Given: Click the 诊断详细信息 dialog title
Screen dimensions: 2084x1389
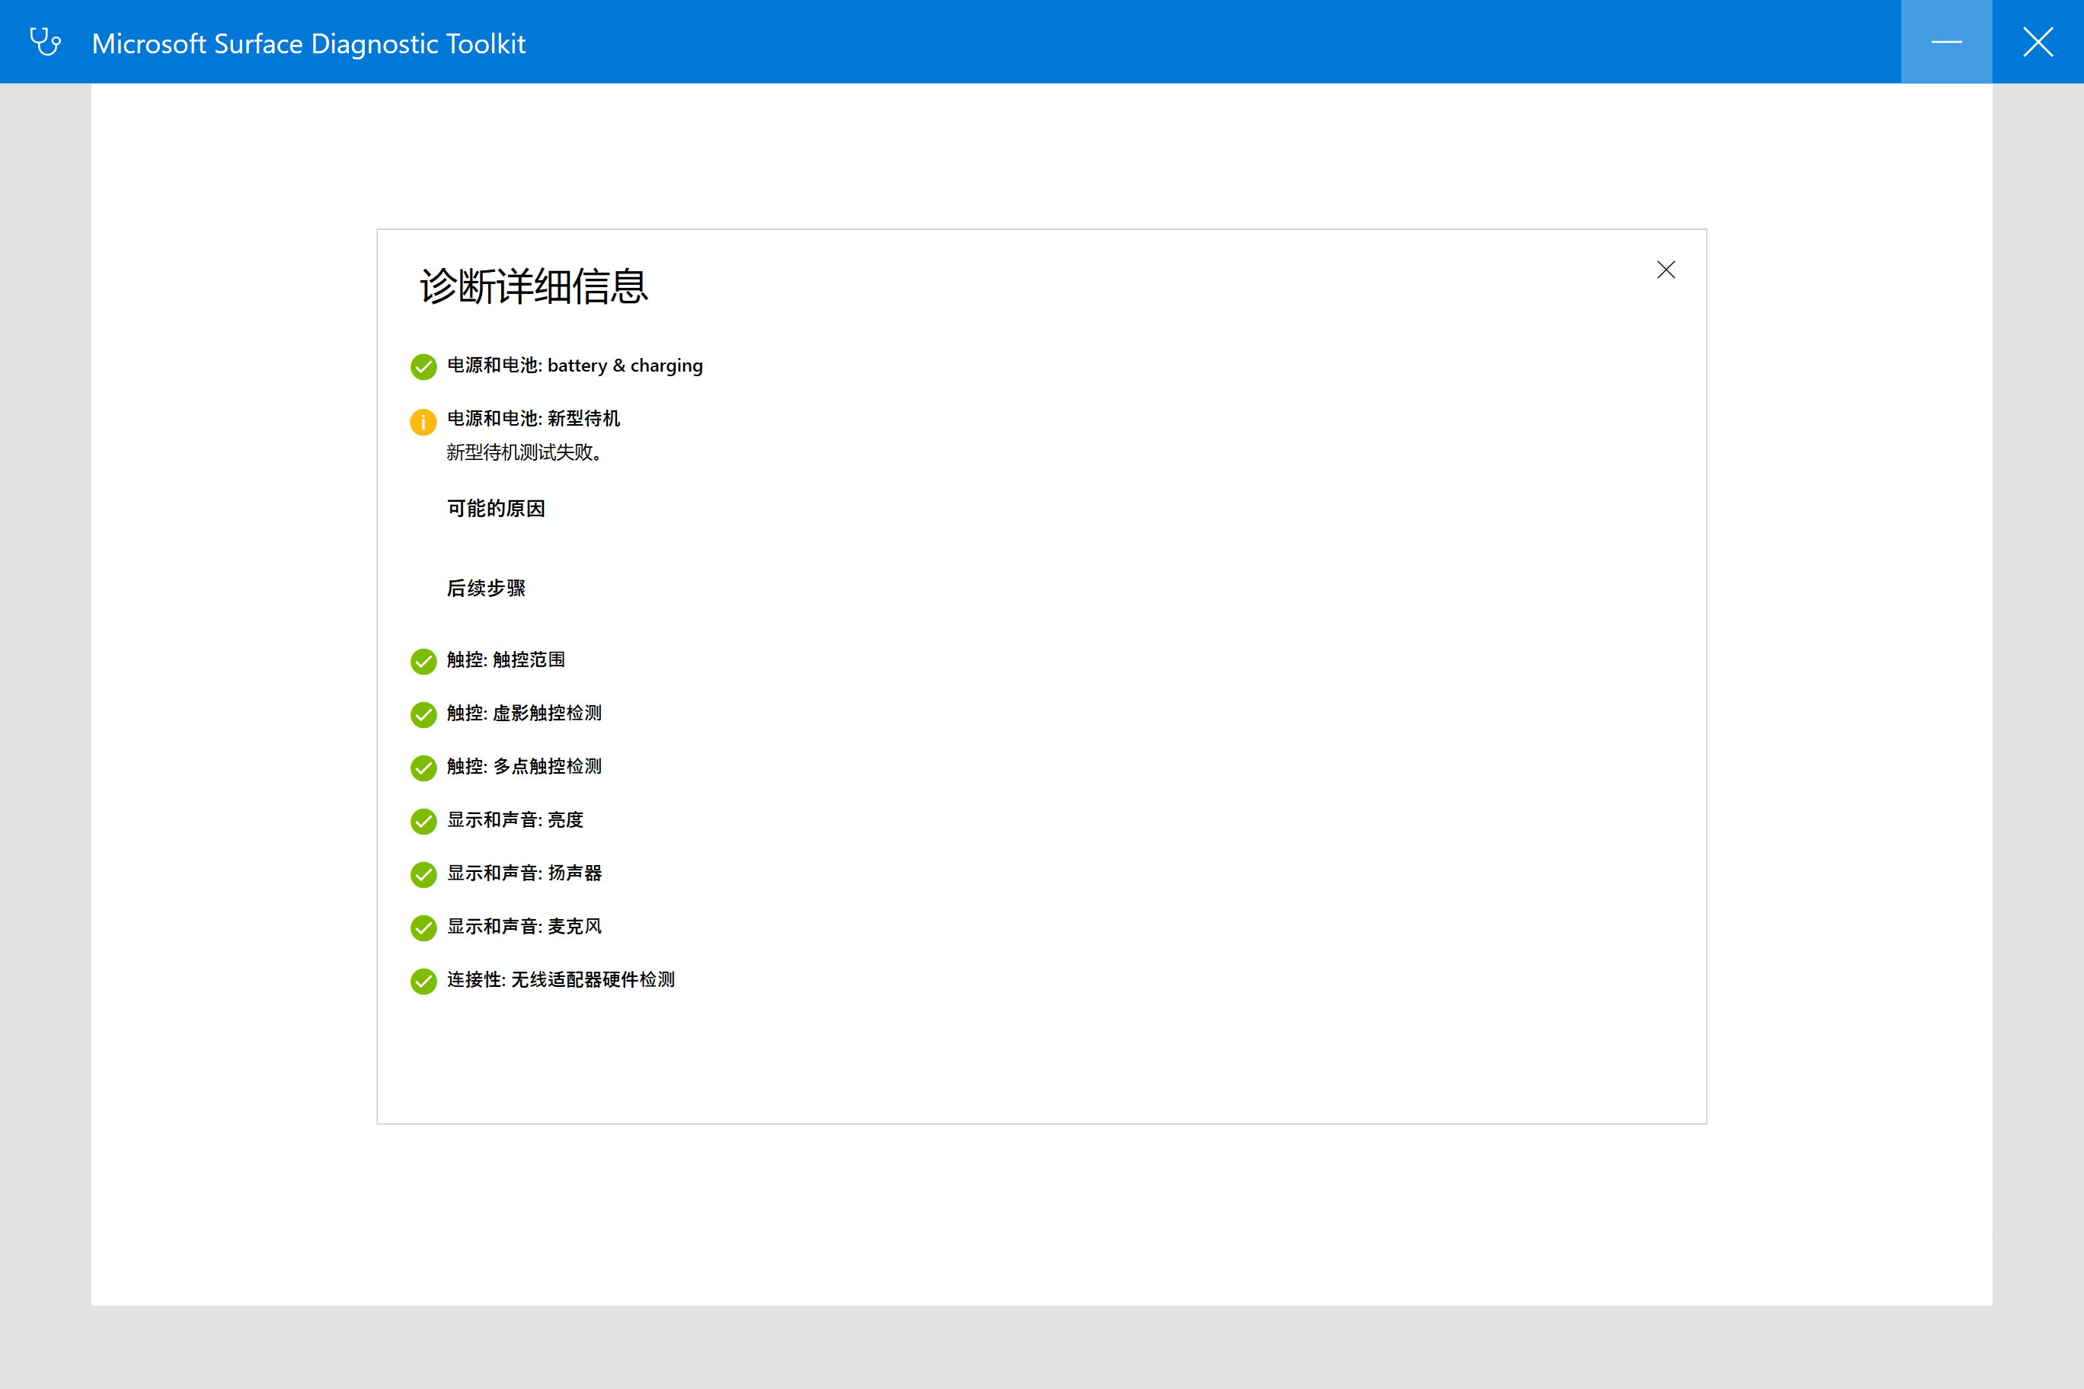Looking at the screenshot, I should point(534,286).
